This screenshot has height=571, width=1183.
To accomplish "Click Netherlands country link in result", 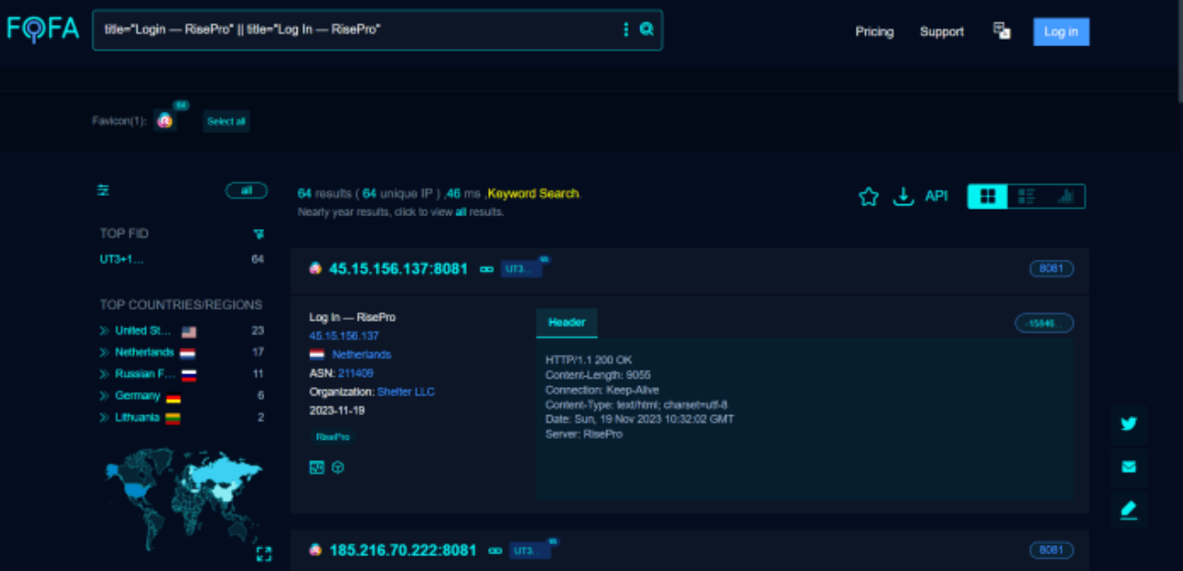I will [361, 354].
